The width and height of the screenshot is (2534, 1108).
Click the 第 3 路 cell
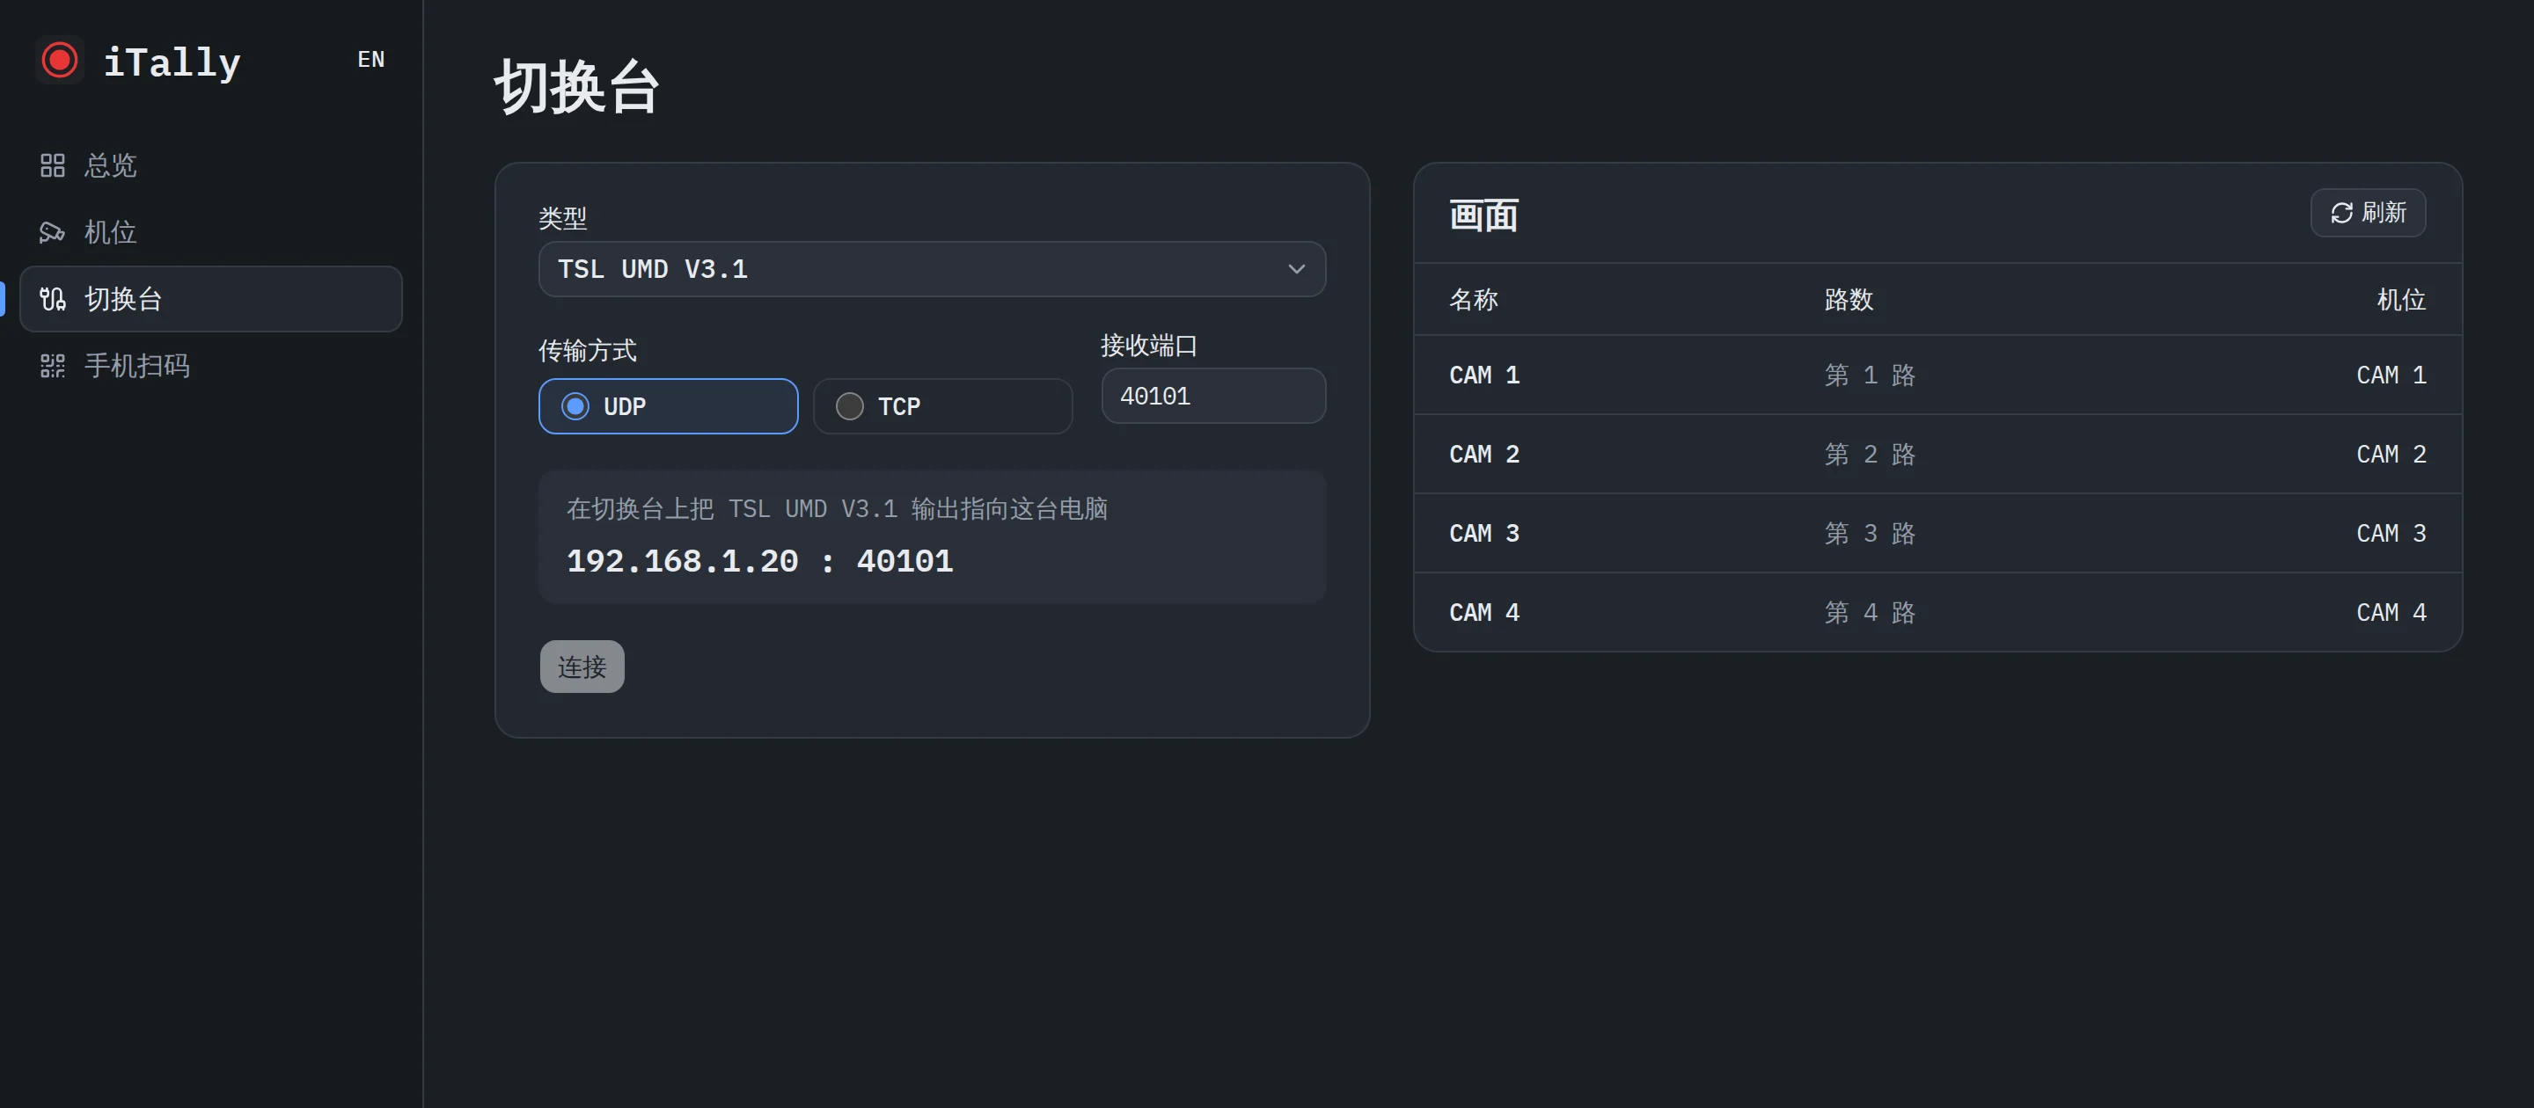(x=1869, y=534)
